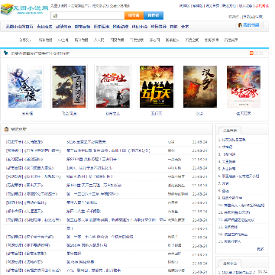The height and width of the screenshot is (275, 275).
Task: Open the bookshelf icon button in nav bar
Action: click(x=249, y=25)
